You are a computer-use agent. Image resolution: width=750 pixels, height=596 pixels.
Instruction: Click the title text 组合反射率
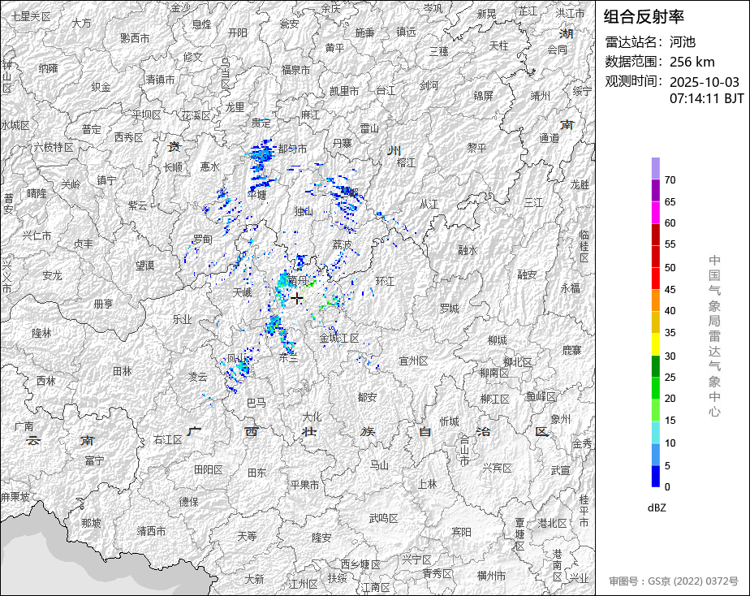pyautogui.click(x=644, y=17)
